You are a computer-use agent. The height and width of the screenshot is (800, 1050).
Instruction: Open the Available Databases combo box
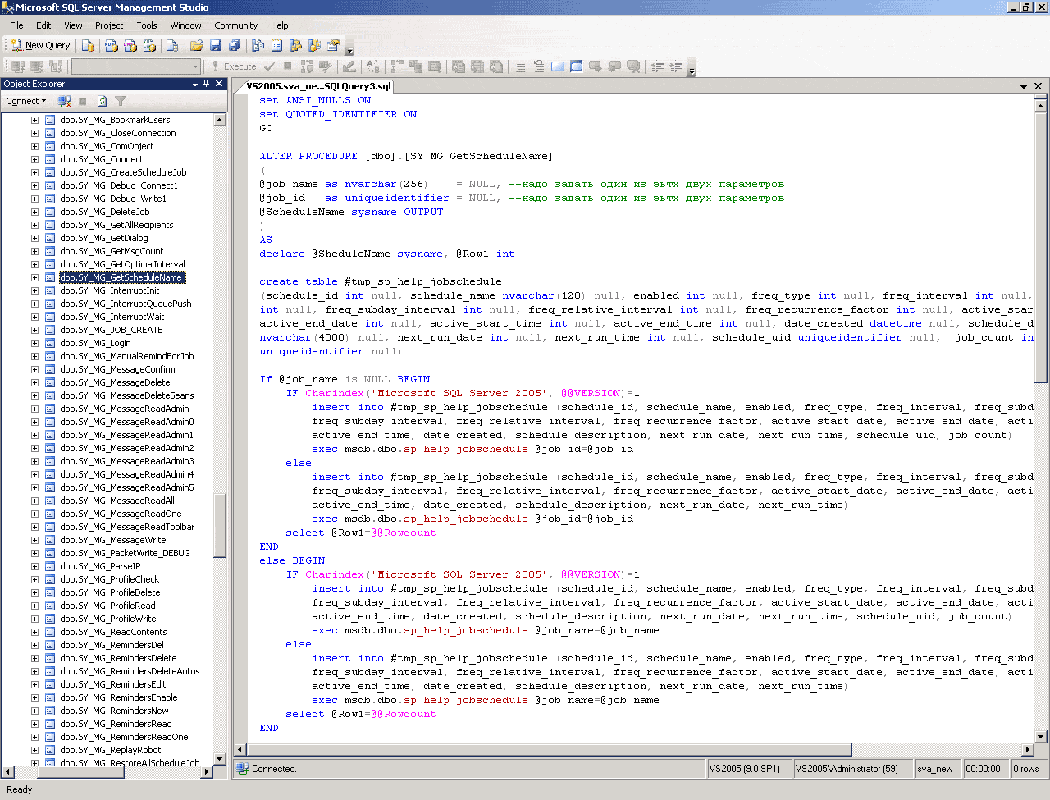135,66
